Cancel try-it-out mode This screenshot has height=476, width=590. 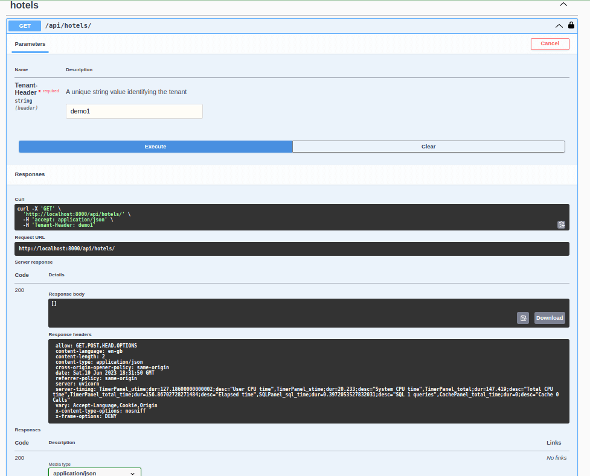click(x=550, y=43)
